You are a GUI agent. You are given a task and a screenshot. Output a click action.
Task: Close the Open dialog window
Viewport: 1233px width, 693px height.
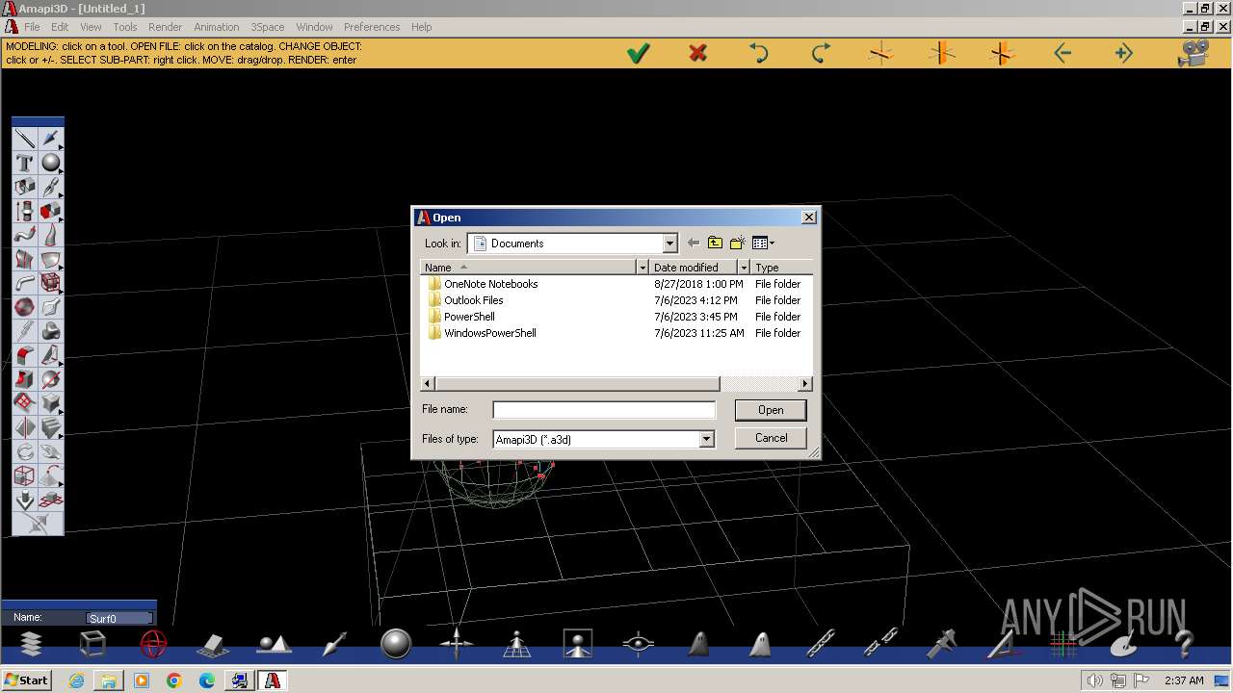pyautogui.click(x=809, y=218)
